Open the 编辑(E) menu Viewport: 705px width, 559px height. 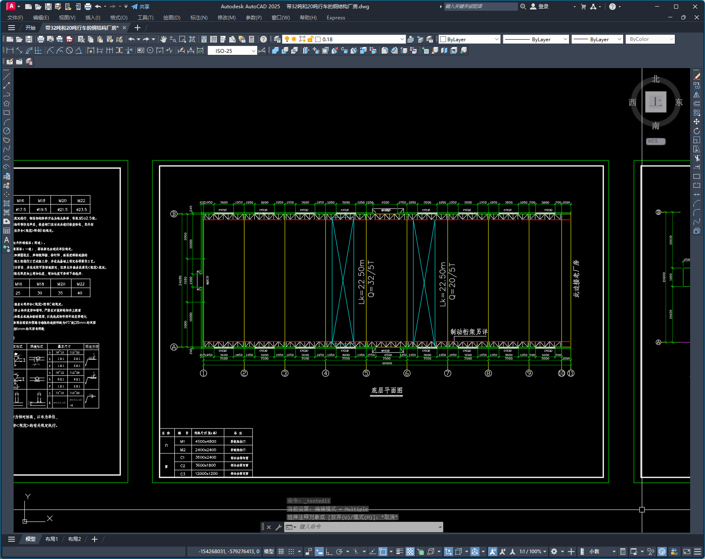(41, 18)
